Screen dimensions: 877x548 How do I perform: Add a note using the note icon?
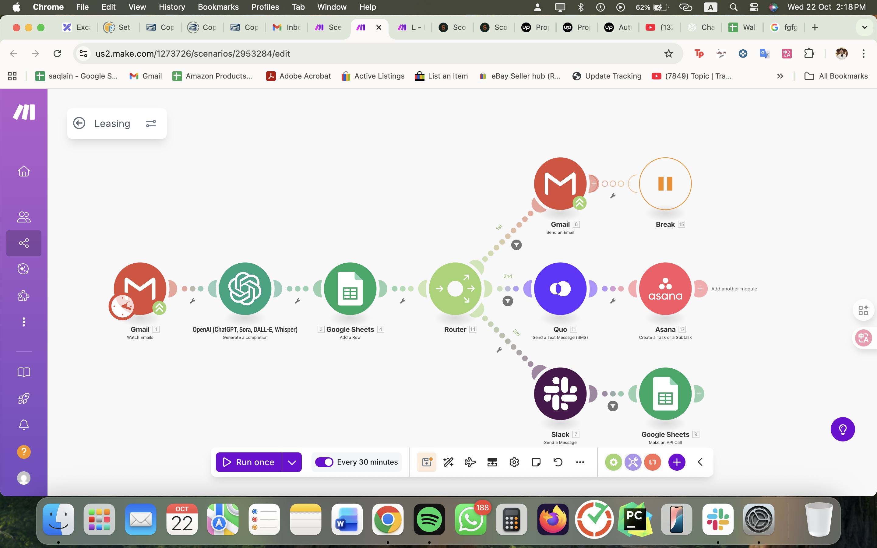click(x=536, y=462)
